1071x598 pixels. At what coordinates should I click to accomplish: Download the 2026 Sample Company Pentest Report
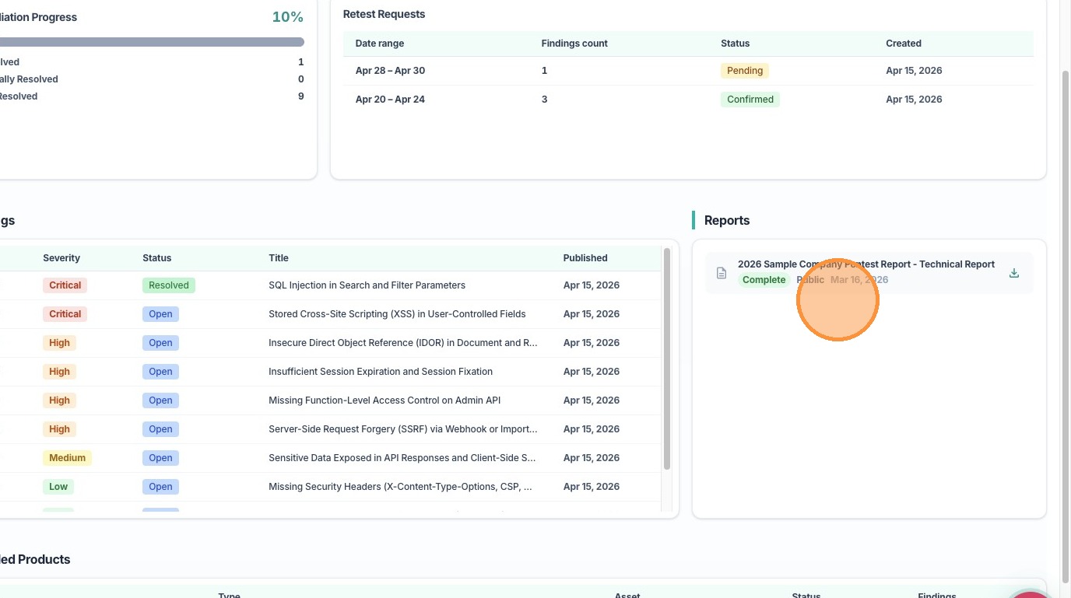pos(1013,273)
